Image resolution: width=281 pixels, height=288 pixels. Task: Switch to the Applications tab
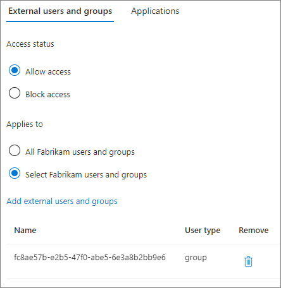click(x=155, y=11)
